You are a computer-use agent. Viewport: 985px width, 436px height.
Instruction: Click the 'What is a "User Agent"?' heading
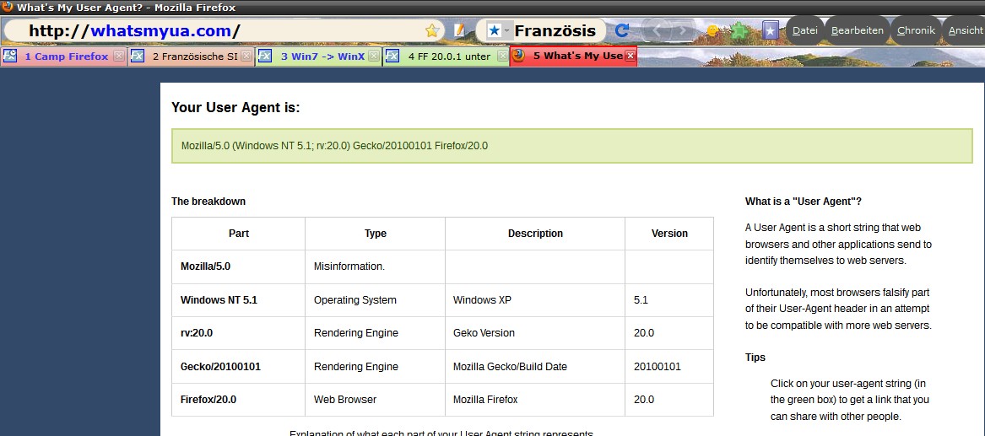[804, 202]
